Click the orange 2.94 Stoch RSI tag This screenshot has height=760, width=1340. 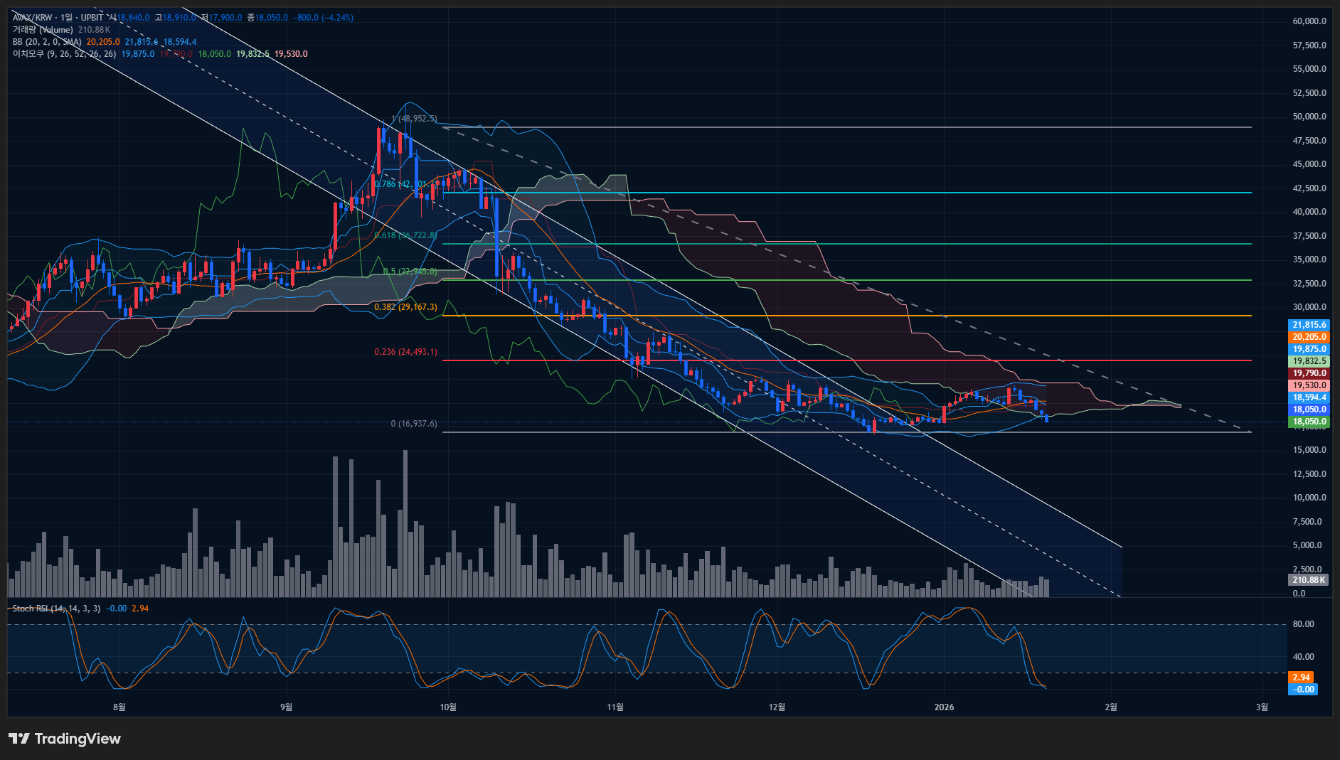pyautogui.click(x=1301, y=678)
